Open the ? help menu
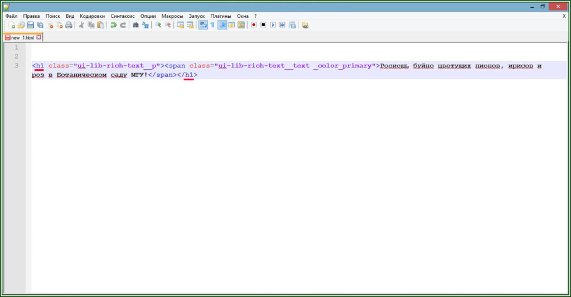The width and height of the screenshot is (571, 297). 255,16
